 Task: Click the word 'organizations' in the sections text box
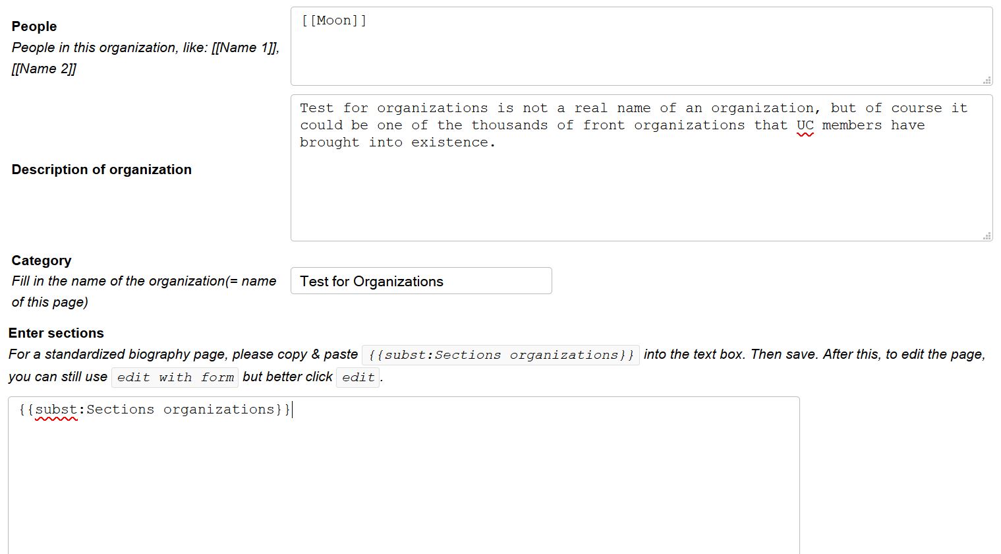[x=218, y=410]
